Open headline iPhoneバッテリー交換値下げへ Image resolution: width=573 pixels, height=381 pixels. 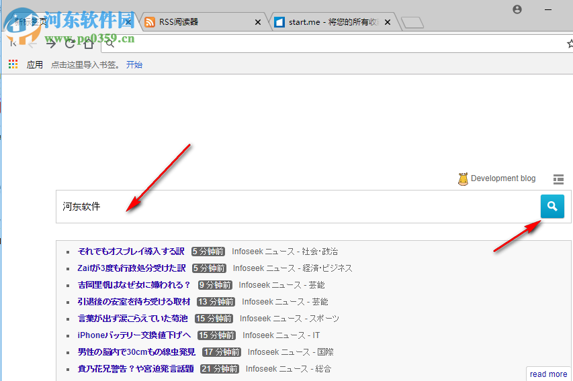(x=134, y=335)
